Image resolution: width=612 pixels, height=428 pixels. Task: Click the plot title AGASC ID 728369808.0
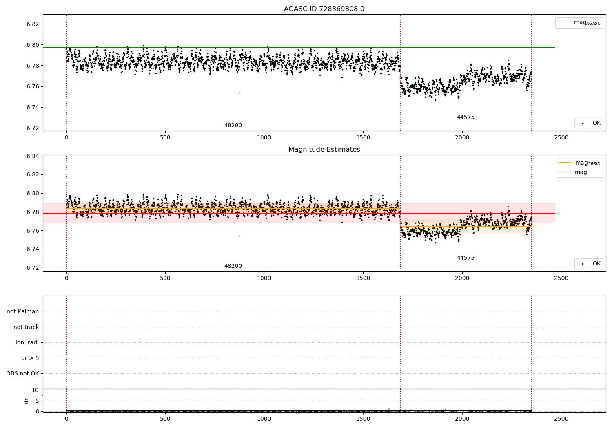click(x=324, y=9)
